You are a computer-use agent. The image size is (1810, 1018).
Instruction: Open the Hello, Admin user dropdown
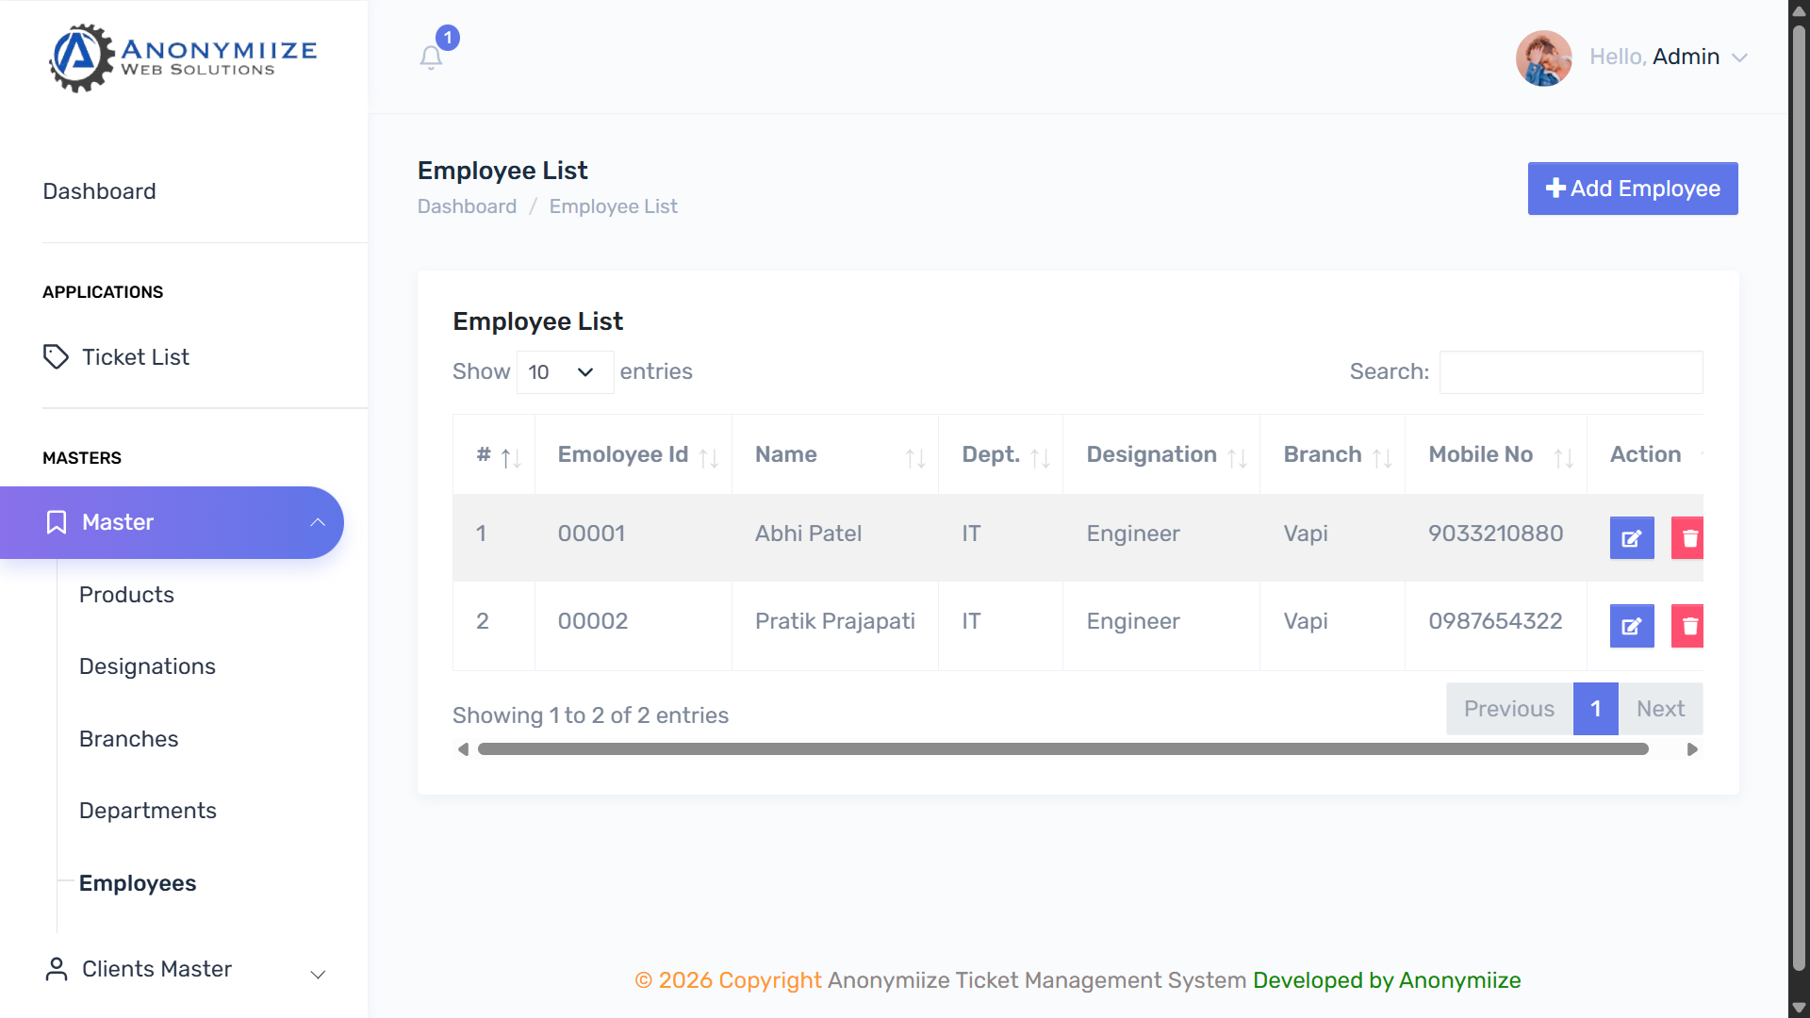point(1669,57)
